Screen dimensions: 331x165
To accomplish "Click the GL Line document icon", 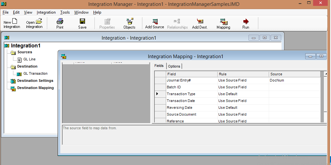I will click(x=20, y=60).
